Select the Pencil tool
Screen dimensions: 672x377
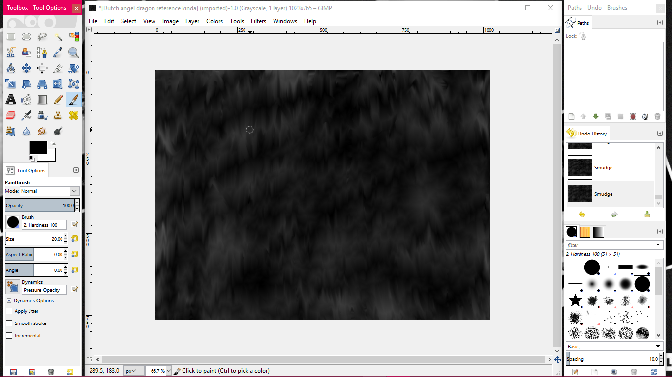[58, 100]
